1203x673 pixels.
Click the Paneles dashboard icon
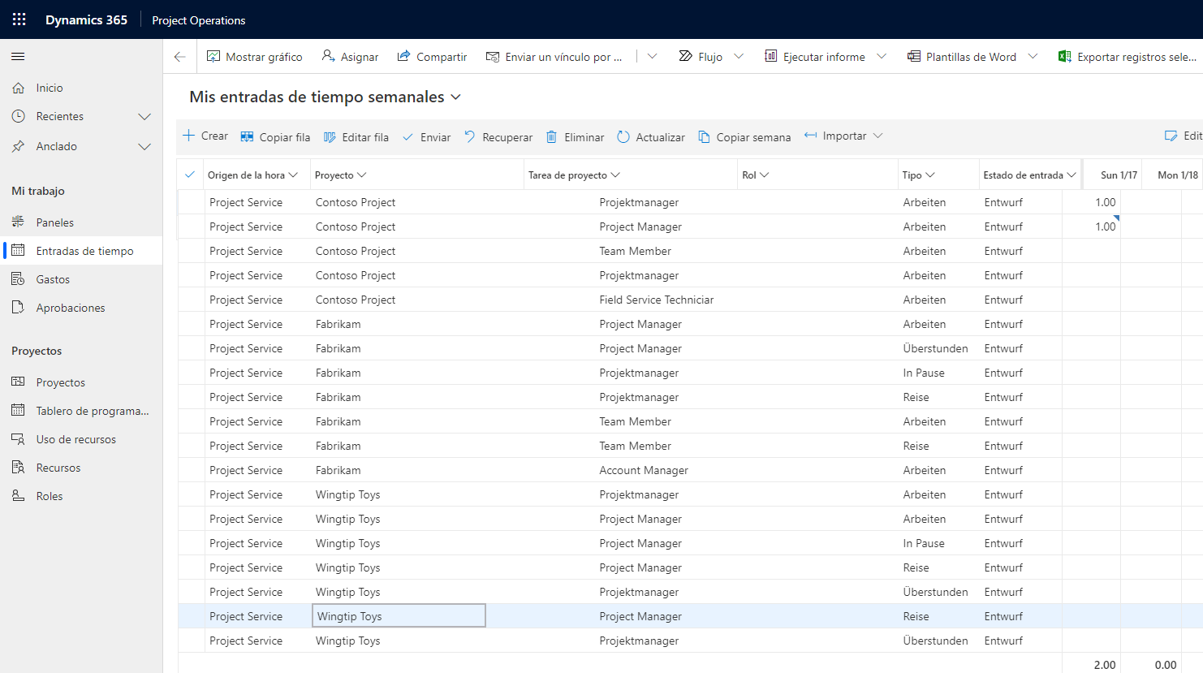(x=18, y=222)
